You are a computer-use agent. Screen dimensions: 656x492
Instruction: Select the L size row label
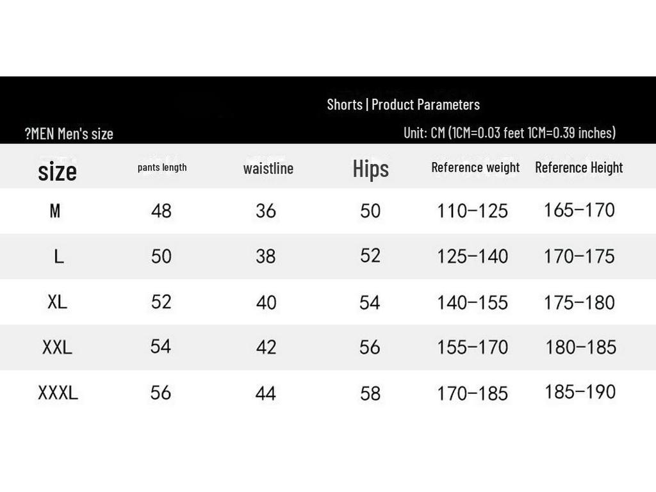58,256
